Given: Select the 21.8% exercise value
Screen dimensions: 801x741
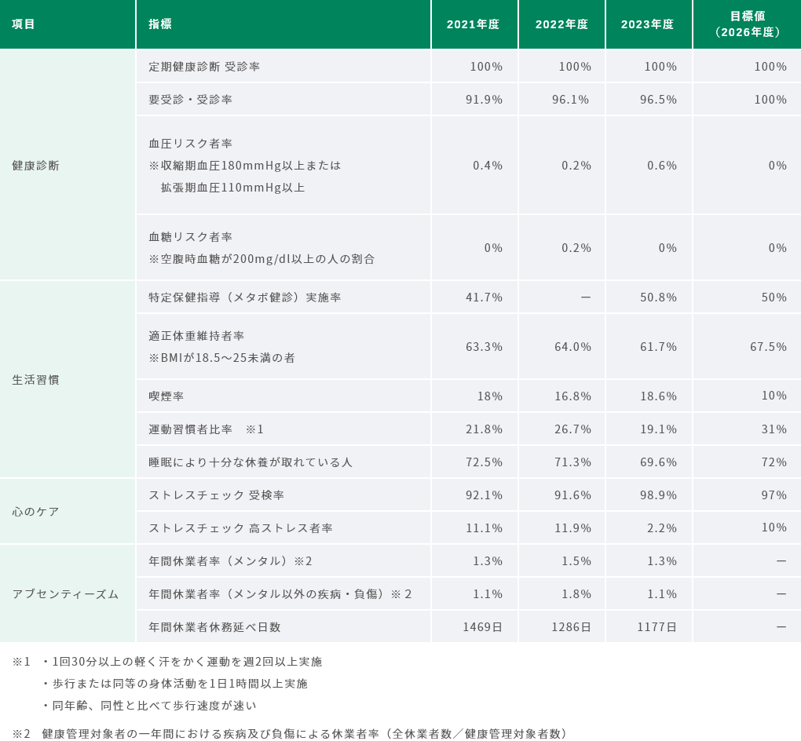Looking at the screenshot, I should coord(484,429).
